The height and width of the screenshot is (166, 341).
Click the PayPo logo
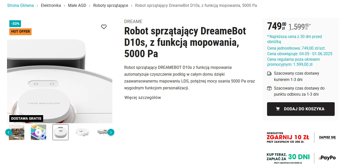[x=327, y=158]
